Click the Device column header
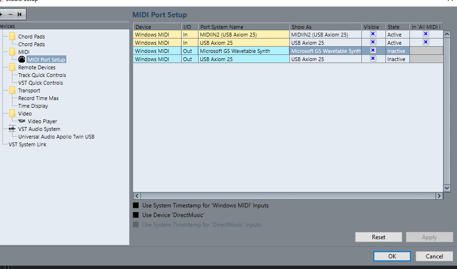The height and width of the screenshot is (269, 457). coord(157,27)
